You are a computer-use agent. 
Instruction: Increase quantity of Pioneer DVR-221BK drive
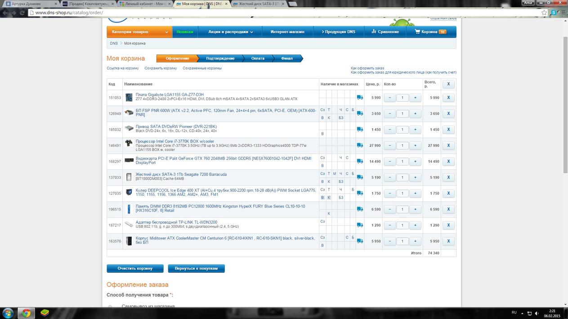point(415,129)
